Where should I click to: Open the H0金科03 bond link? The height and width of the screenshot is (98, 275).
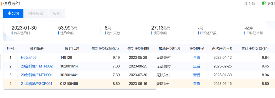(x=29, y=58)
